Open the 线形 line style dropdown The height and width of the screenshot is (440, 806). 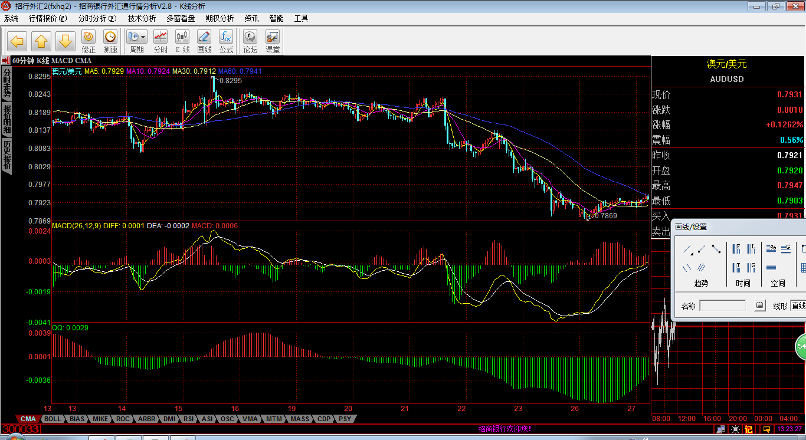point(798,306)
